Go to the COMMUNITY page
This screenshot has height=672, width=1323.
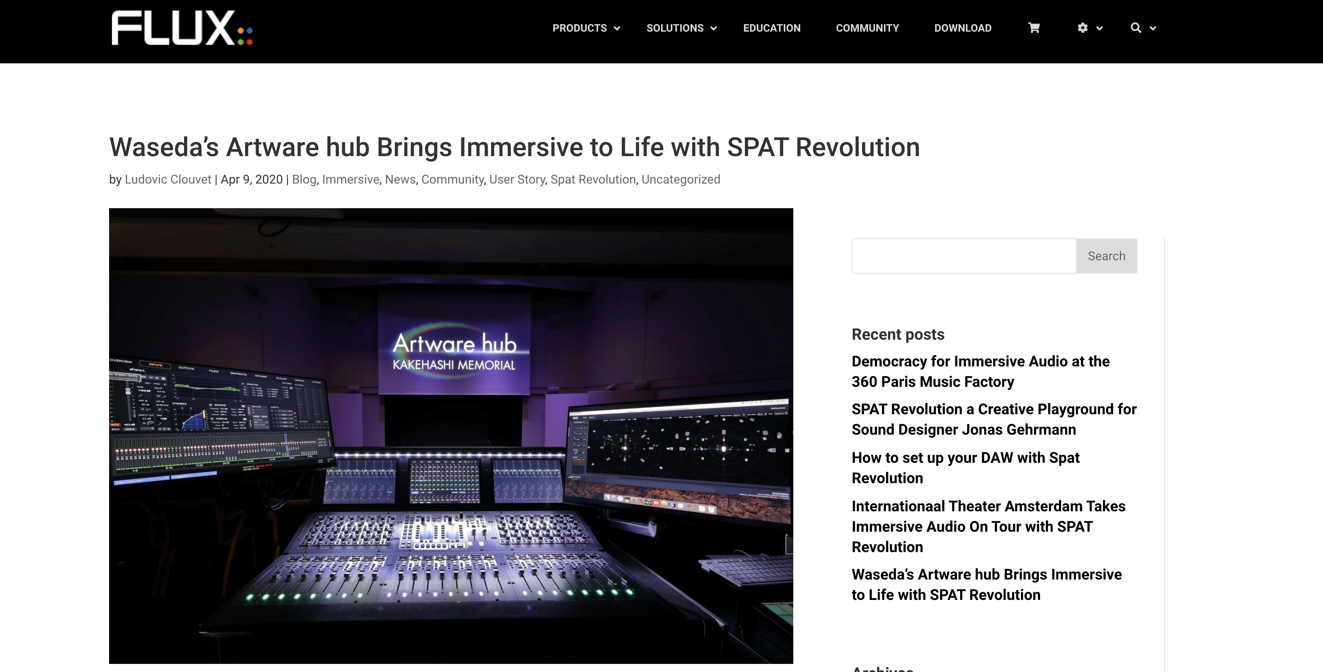(868, 28)
